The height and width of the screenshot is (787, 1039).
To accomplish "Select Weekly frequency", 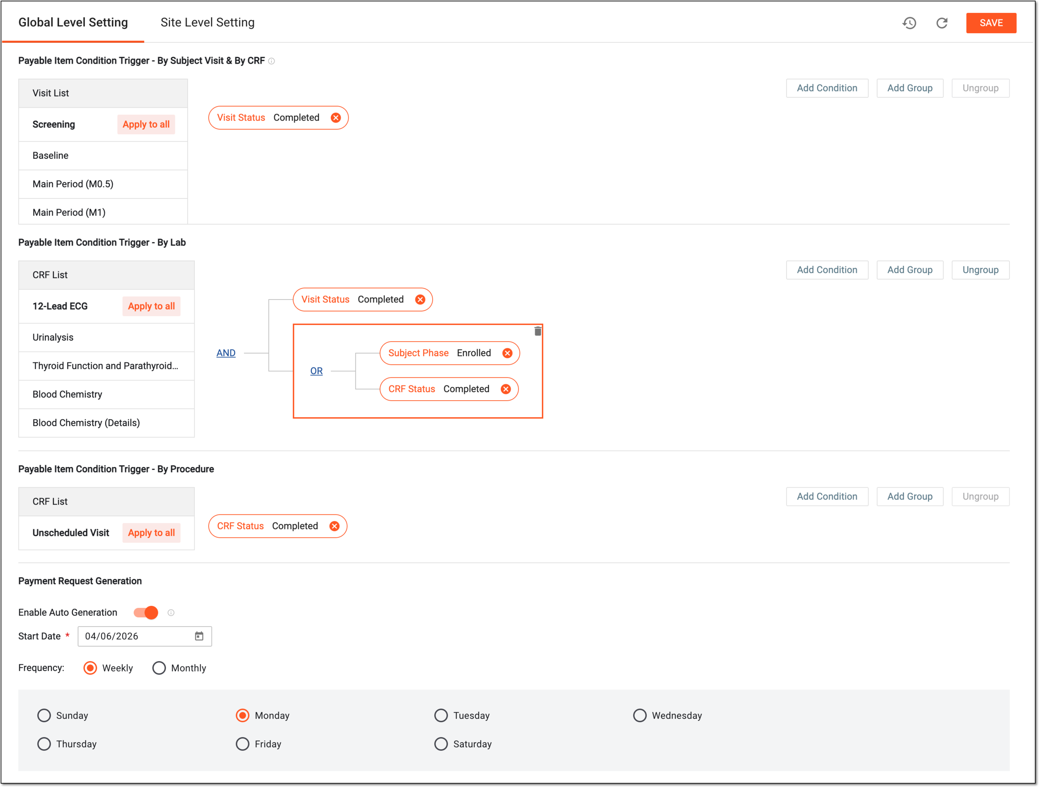I will pos(90,668).
